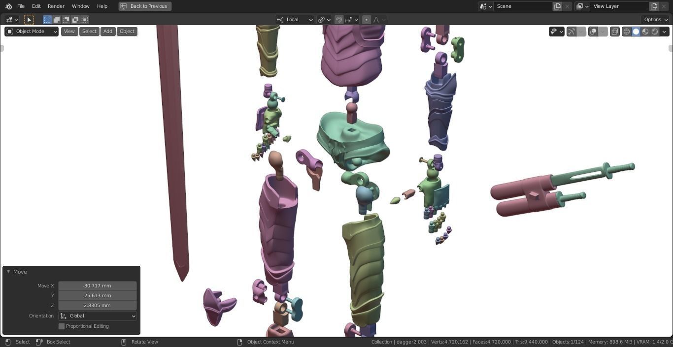Image resolution: width=673 pixels, height=347 pixels.
Task: Open the editor type dropdown in tool header
Action: point(11,20)
